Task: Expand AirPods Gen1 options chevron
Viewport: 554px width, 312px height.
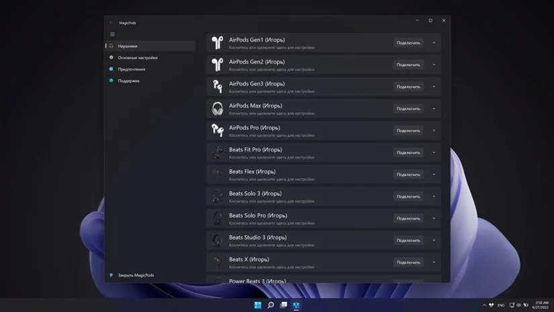Action: click(x=434, y=43)
